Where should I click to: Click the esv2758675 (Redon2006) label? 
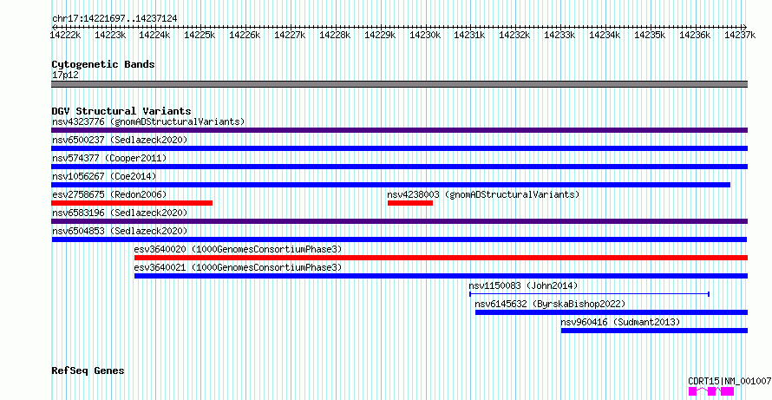coord(109,194)
